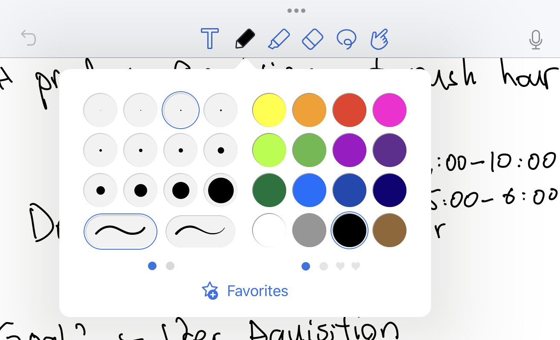560x340 pixels.
Task: Select the Text tool
Action: 210,39
